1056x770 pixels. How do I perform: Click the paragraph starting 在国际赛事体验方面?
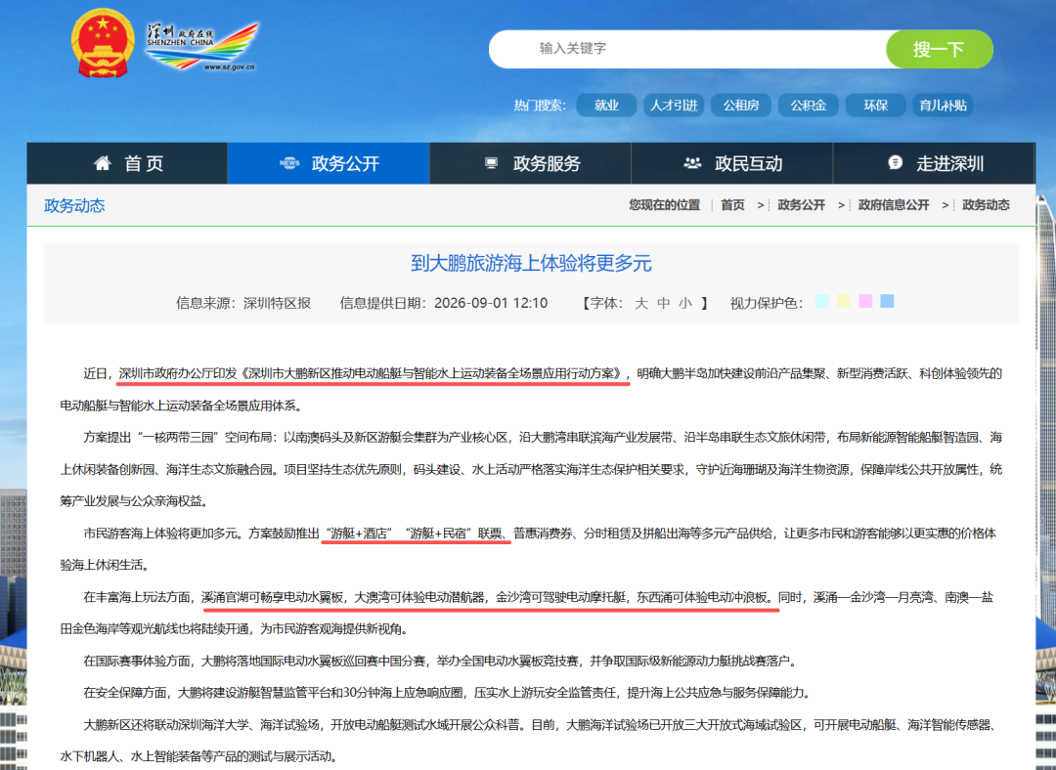441,661
